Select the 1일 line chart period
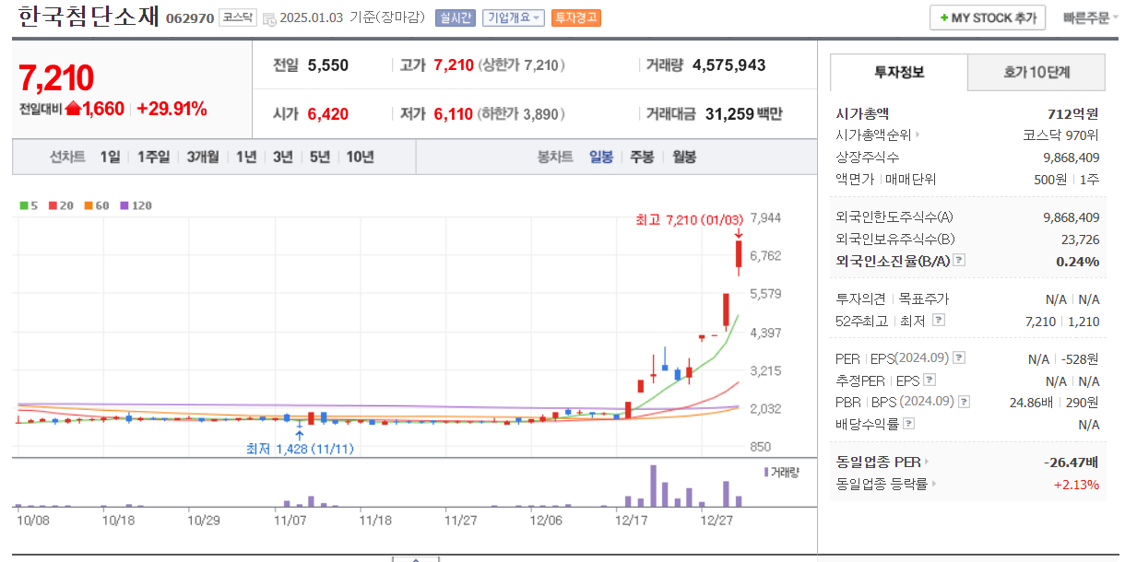 110,157
